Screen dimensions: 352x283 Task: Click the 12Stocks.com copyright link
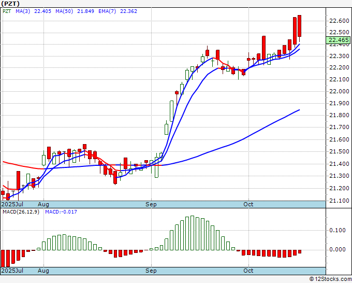pos(330,279)
